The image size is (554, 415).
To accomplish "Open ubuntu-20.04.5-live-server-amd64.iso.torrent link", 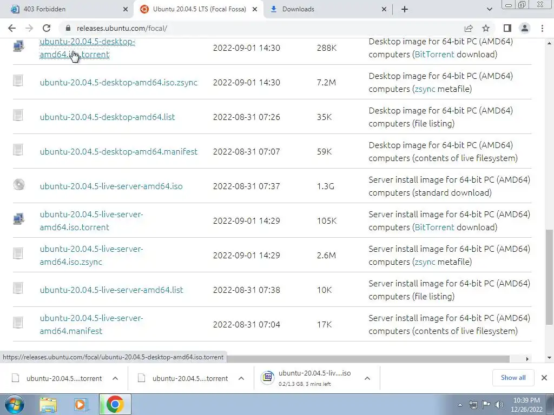I will (91, 220).
